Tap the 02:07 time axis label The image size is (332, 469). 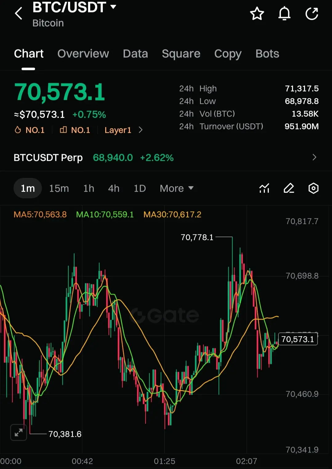[246, 461]
